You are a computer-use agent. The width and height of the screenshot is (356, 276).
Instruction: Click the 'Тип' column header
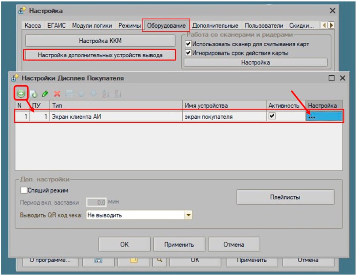[116, 106]
